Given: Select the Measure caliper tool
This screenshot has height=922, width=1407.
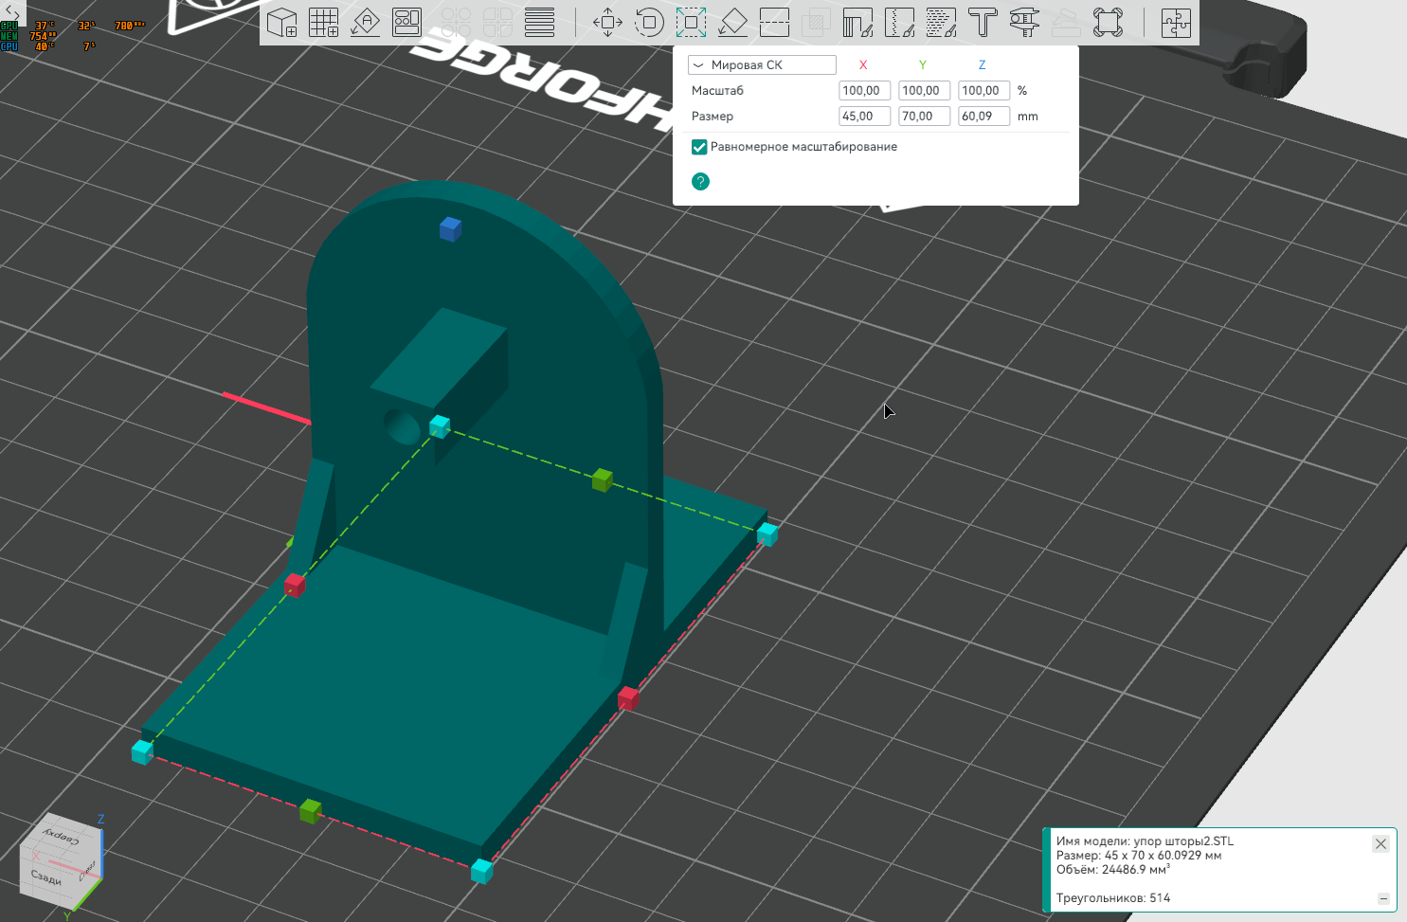Looking at the screenshot, I should click(x=1024, y=22).
